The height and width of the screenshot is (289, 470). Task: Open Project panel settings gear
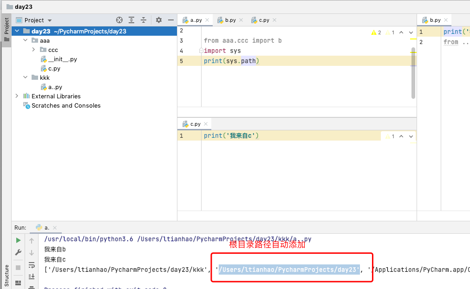pyautogui.click(x=158, y=20)
